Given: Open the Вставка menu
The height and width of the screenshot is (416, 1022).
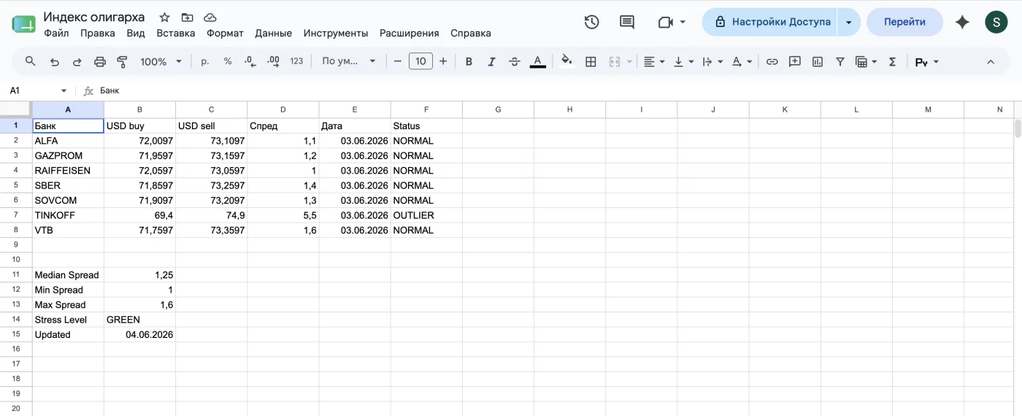Looking at the screenshot, I should 176,33.
